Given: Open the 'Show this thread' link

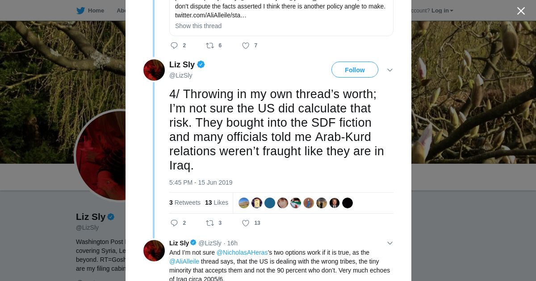Looking at the screenshot, I should (x=198, y=26).
